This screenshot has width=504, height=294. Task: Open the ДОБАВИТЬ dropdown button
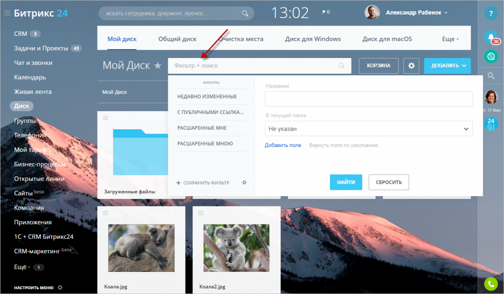tap(447, 65)
